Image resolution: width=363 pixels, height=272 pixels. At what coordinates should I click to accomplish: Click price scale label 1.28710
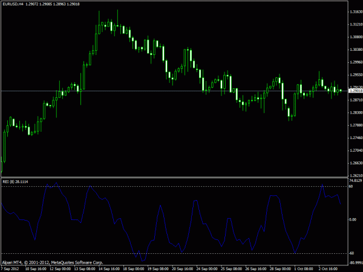pyautogui.click(x=356, y=100)
